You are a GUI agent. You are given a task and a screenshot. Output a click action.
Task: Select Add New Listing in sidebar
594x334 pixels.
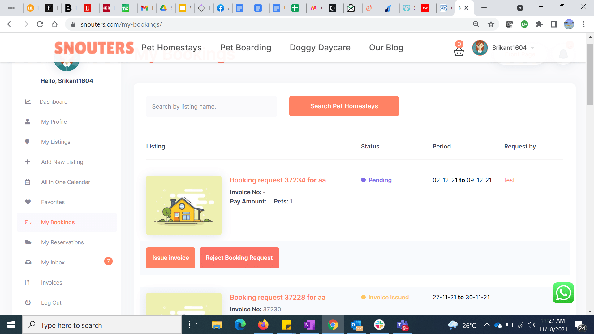coord(62,162)
